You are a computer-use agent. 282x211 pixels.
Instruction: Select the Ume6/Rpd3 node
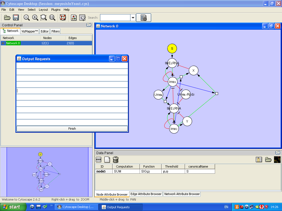point(186,95)
